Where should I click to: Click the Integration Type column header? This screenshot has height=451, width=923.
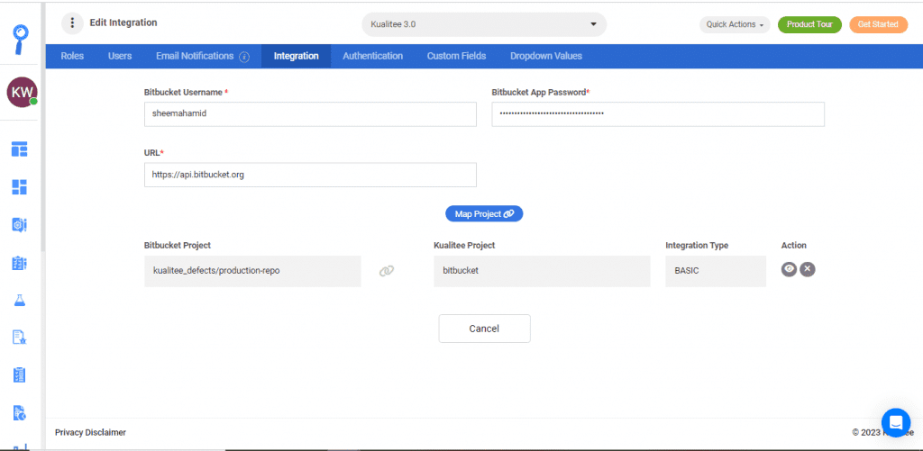tap(697, 245)
